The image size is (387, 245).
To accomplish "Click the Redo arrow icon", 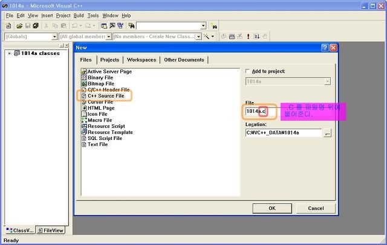I will [x=88, y=25].
